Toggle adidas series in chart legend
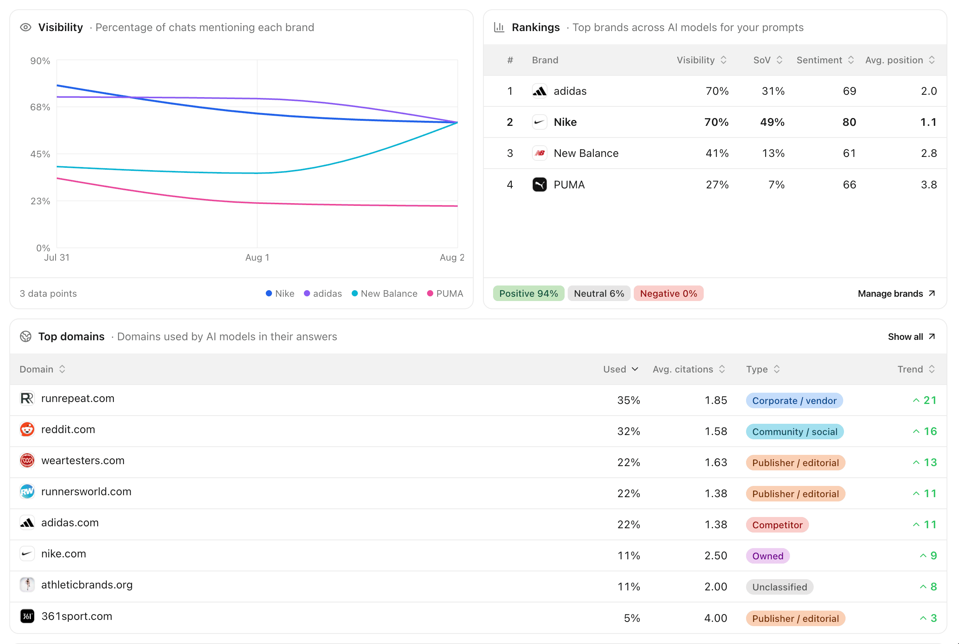959x644 pixels. point(323,294)
